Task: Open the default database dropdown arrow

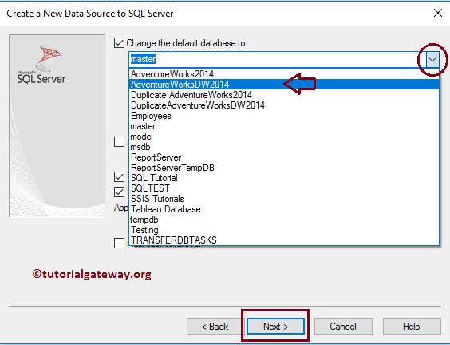Action: point(432,59)
